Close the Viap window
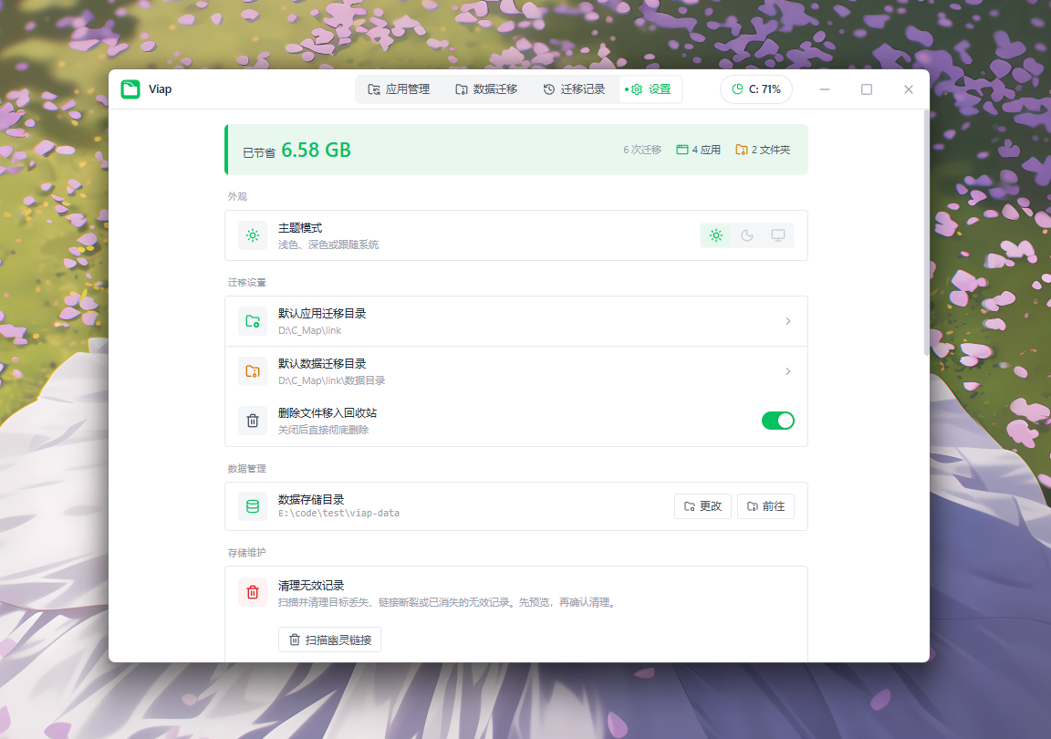Screen dimensions: 1051x739 pyautogui.click(x=909, y=89)
